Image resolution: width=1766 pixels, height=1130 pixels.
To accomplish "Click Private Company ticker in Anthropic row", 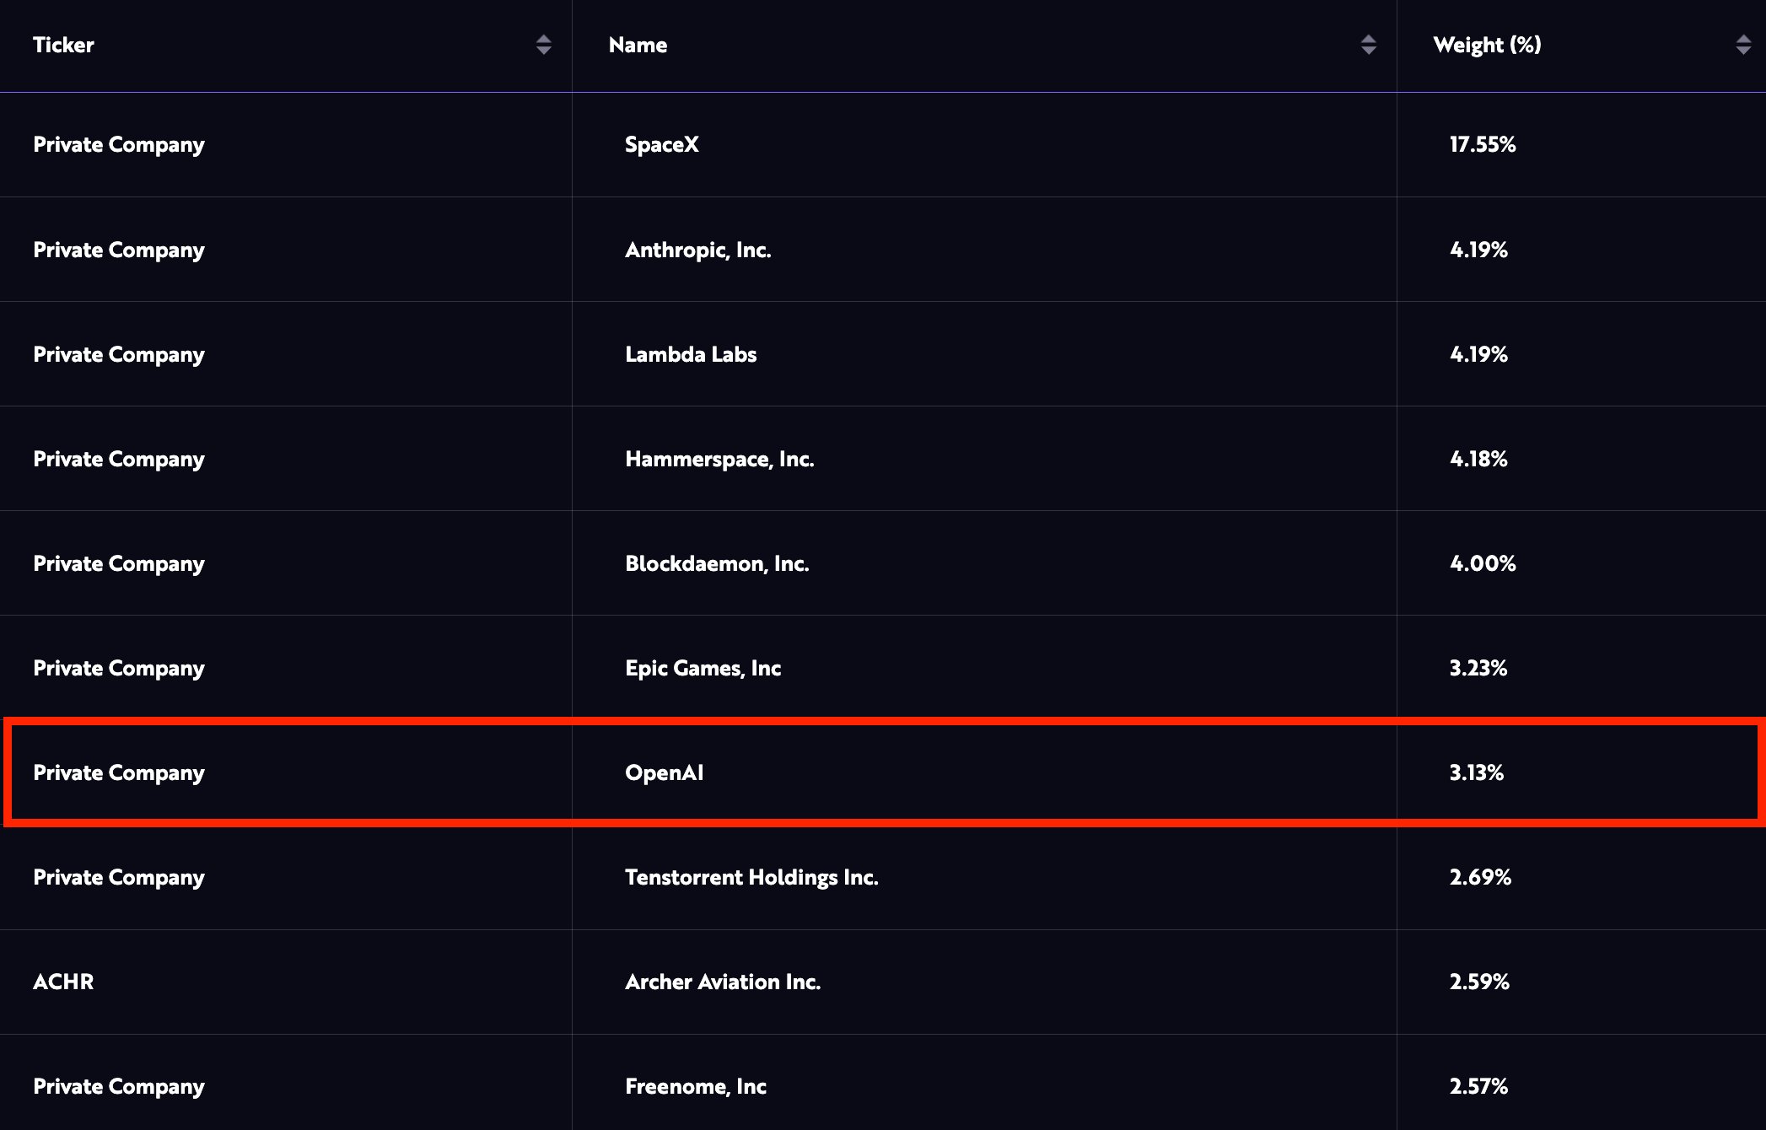I will click(x=119, y=250).
